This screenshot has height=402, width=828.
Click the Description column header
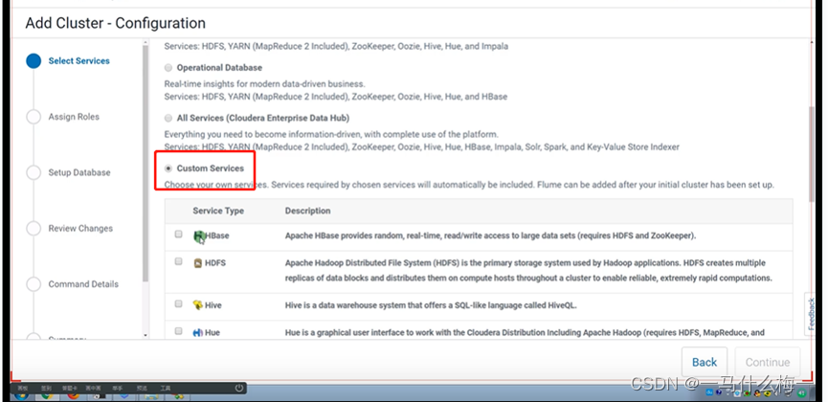pyautogui.click(x=308, y=211)
